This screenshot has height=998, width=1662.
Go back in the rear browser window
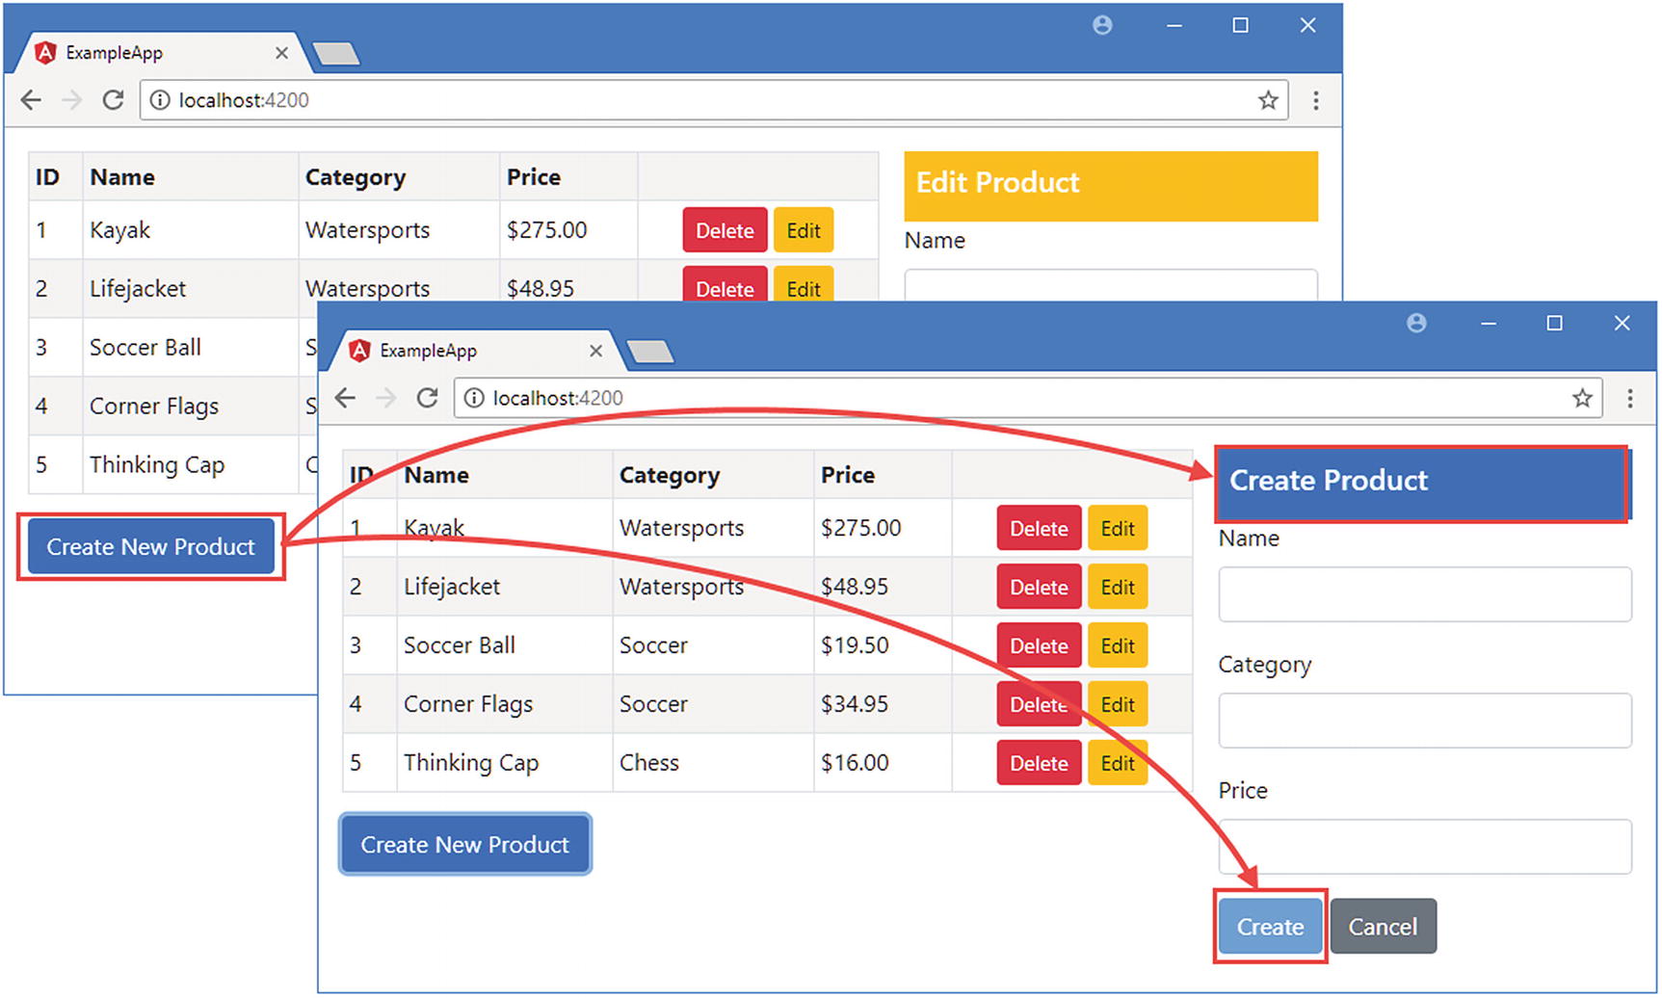pyautogui.click(x=31, y=100)
